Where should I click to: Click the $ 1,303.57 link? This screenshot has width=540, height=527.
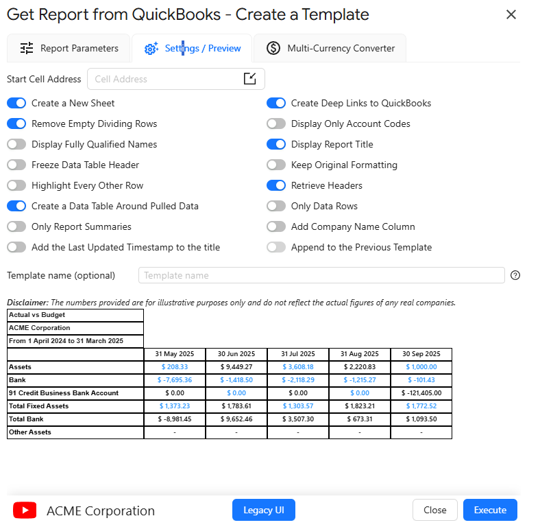pyautogui.click(x=298, y=406)
